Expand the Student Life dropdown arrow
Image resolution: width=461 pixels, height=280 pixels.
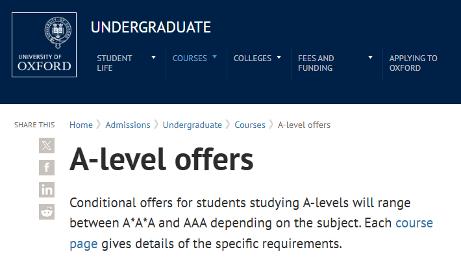tap(154, 58)
